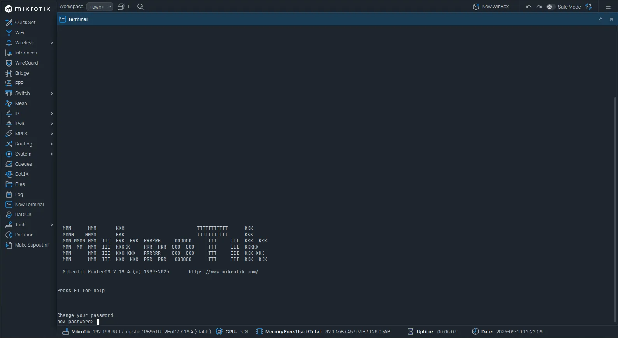Open the hamburger main menu
Image resolution: width=618 pixels, height=338 pixels.
[x=608, y=7]
